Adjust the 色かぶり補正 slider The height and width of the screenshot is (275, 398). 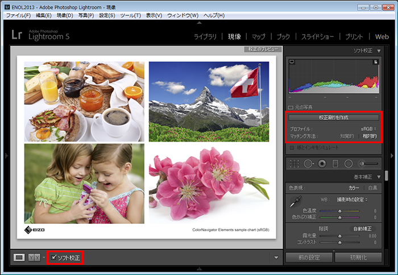(339, 217)
